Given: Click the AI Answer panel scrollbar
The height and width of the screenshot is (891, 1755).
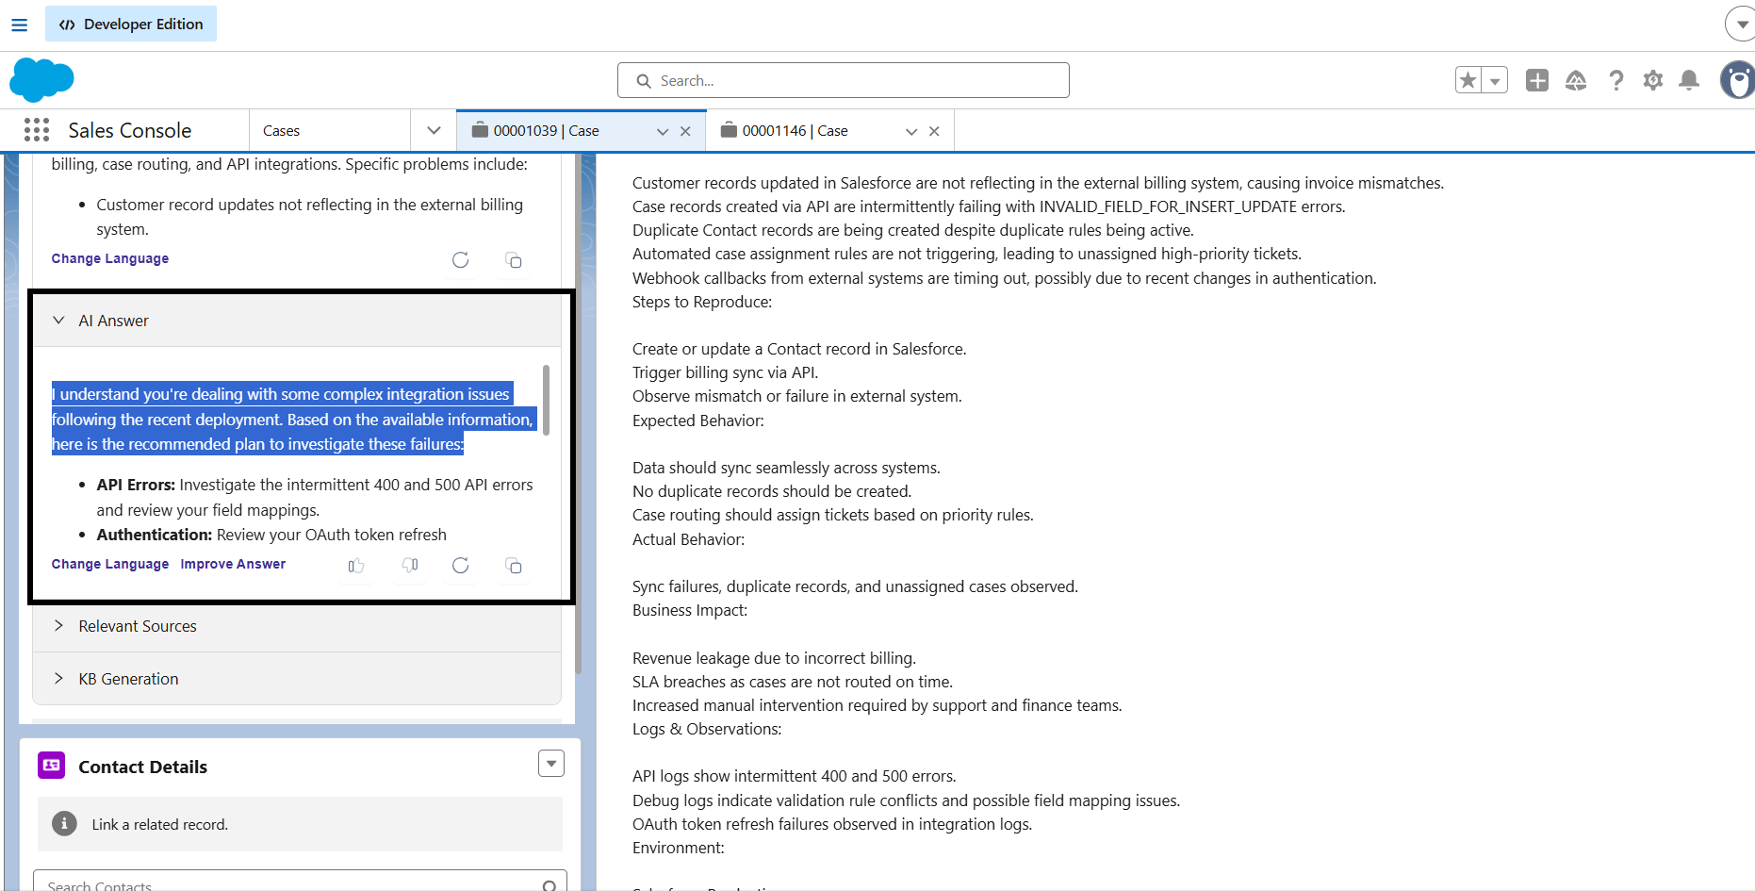Looking at the screenshot, I should pyautogui.click(x=547, y=400).
